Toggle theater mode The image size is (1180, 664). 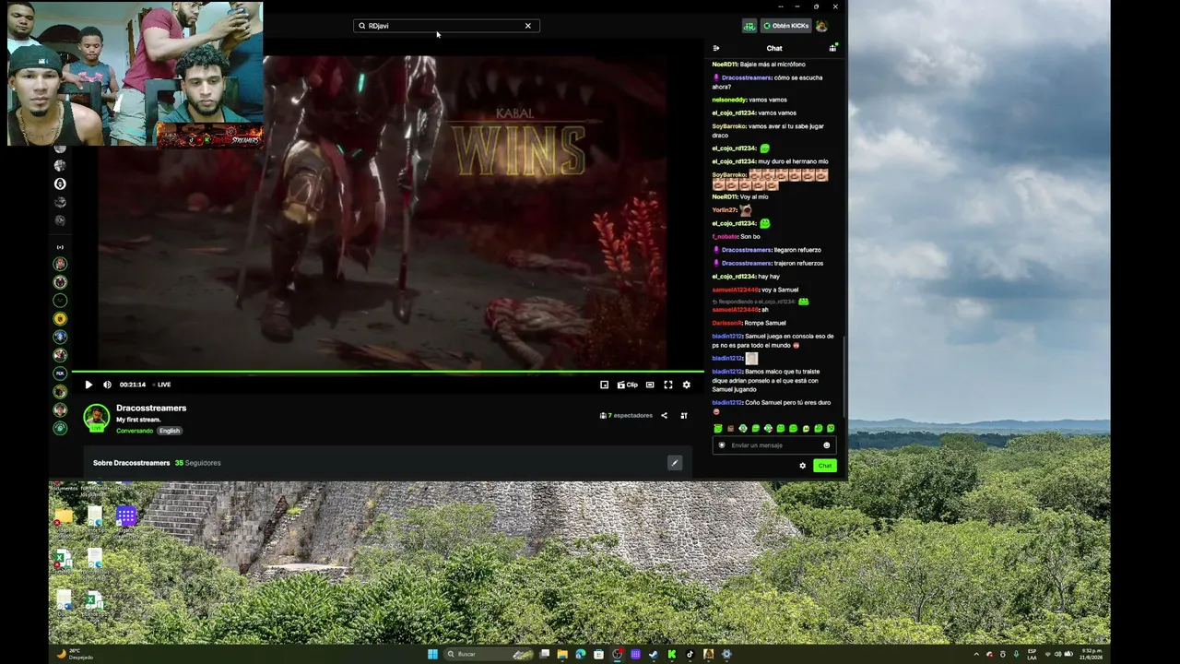[x=650, y=385]
